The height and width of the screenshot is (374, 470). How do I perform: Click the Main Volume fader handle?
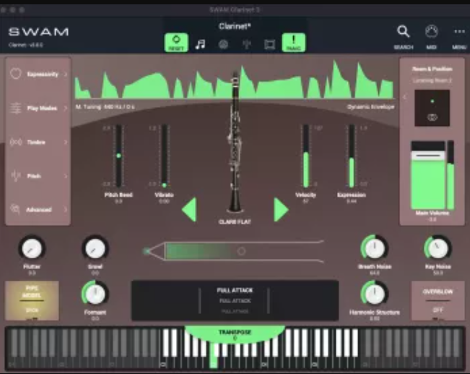428,156
